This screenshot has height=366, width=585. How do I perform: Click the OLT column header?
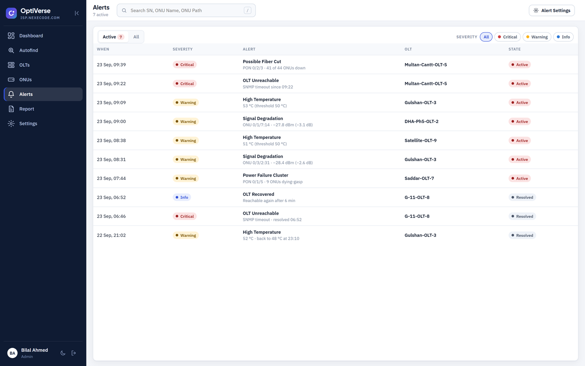click(408, 49)
